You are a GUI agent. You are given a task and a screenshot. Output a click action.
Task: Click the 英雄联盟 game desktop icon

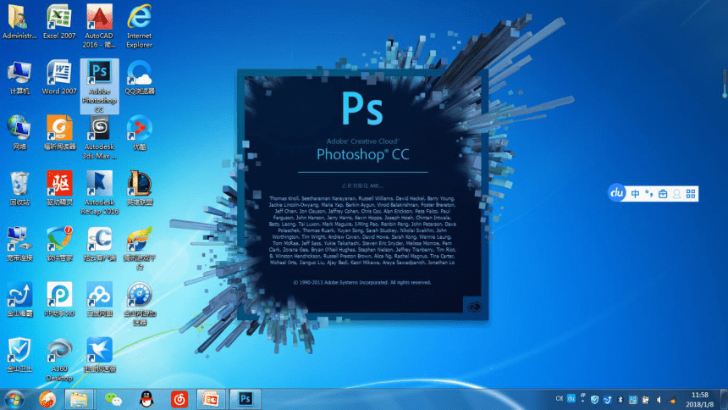140,189
